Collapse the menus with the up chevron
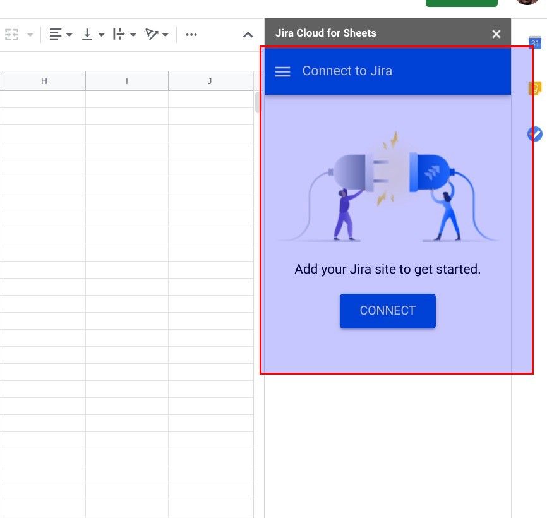Image resolution: width=547 pixels, height=518 pixels. [248, 35]
